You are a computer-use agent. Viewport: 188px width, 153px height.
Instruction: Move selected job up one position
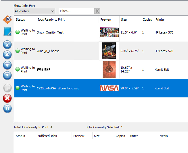[7, 55]
